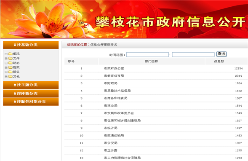Expand the 其他 tree node
This screenshot has height=161, width=248.
6,77
